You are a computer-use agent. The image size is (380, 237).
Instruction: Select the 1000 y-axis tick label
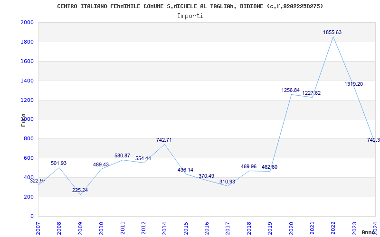(x=27, y=119)
